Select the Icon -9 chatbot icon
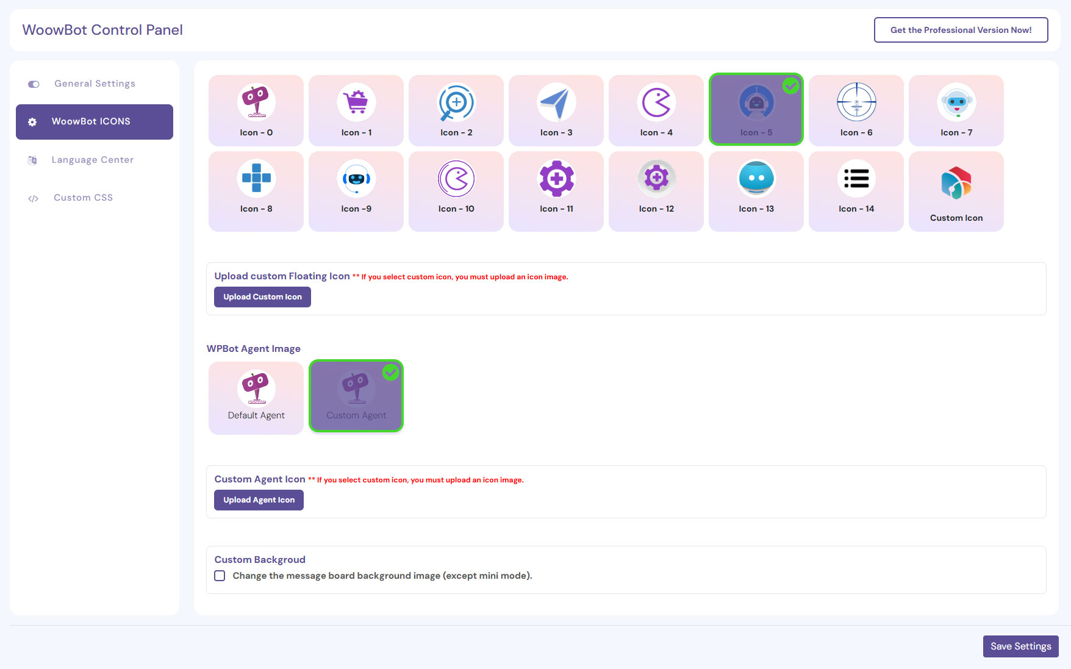1071x669 pixels. (356, 191)
